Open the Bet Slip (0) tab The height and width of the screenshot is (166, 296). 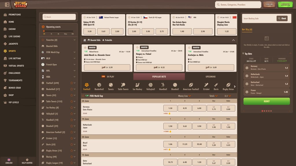click(x=247, y=30)
